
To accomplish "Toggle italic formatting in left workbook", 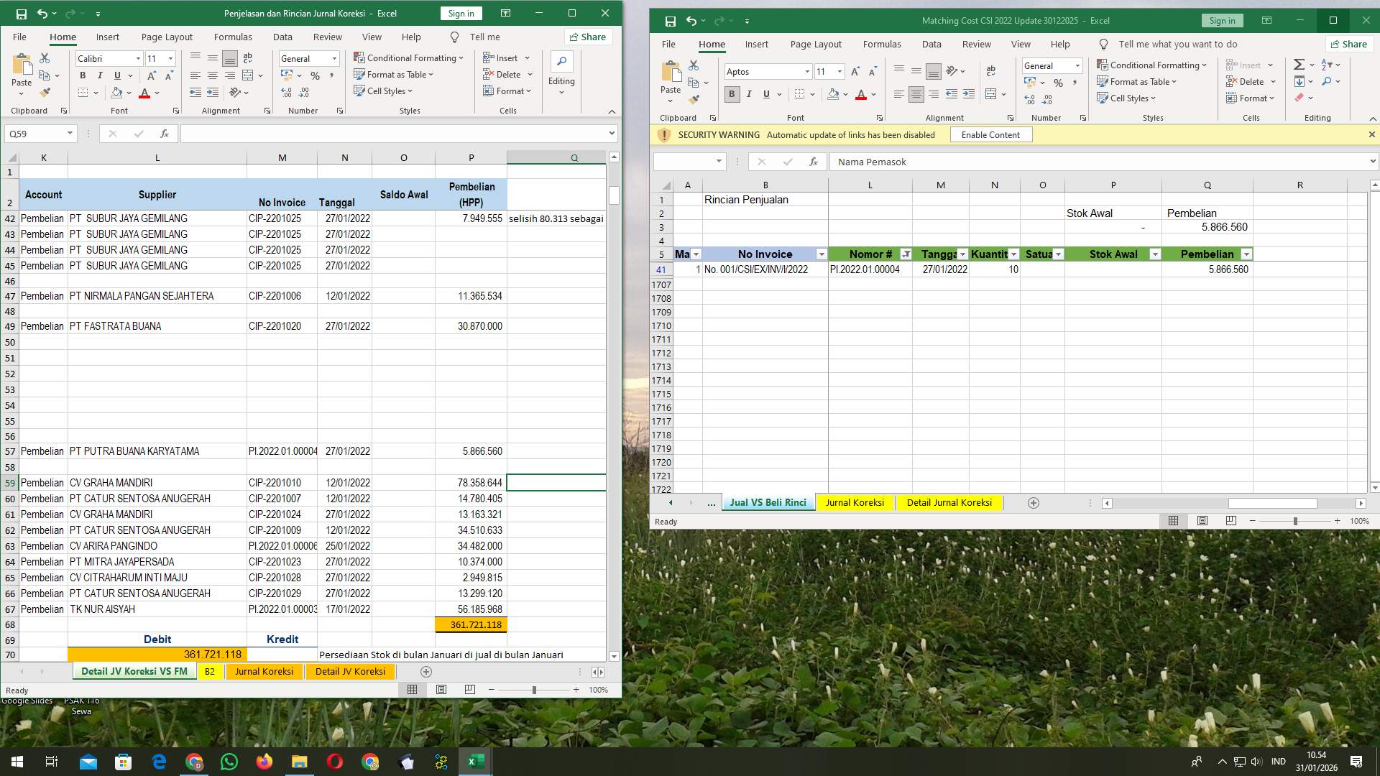I will tap(101, 75).
